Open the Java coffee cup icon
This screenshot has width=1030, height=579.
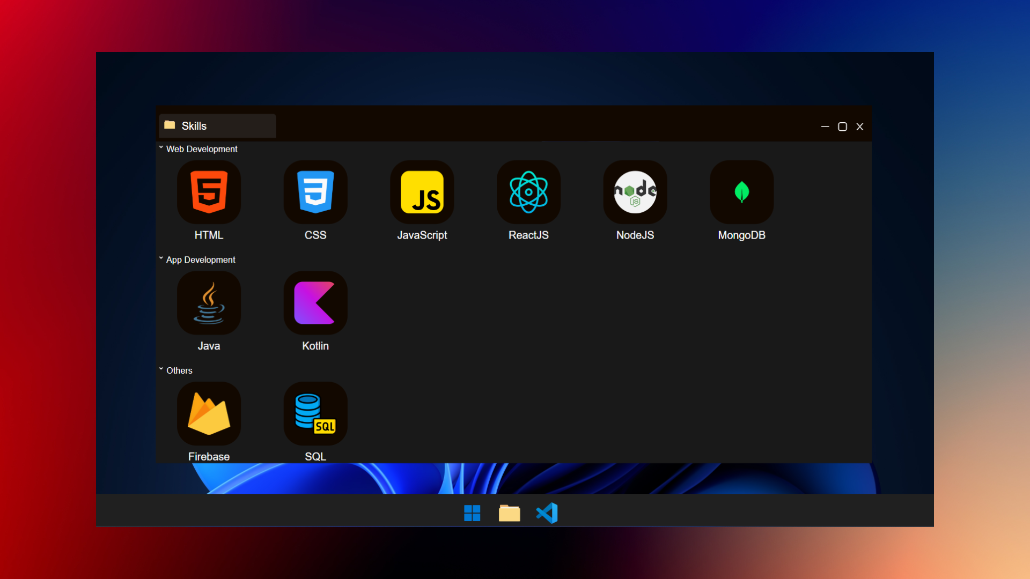[209, 303]
